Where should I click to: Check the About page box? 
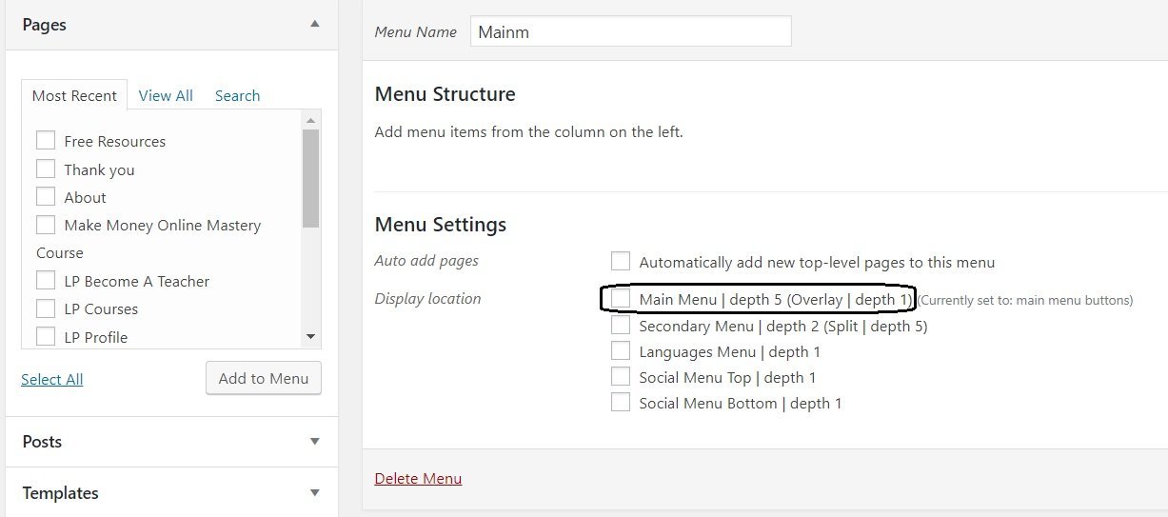46,197
